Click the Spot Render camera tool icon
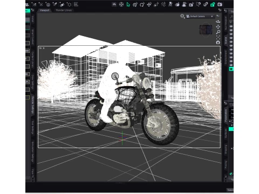This screenshot has height=194, width=259. (192, 4)
